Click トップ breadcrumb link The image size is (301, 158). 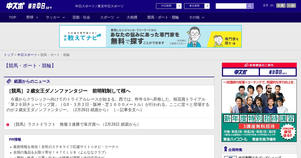pyautogui.click(x=9, y=55)
